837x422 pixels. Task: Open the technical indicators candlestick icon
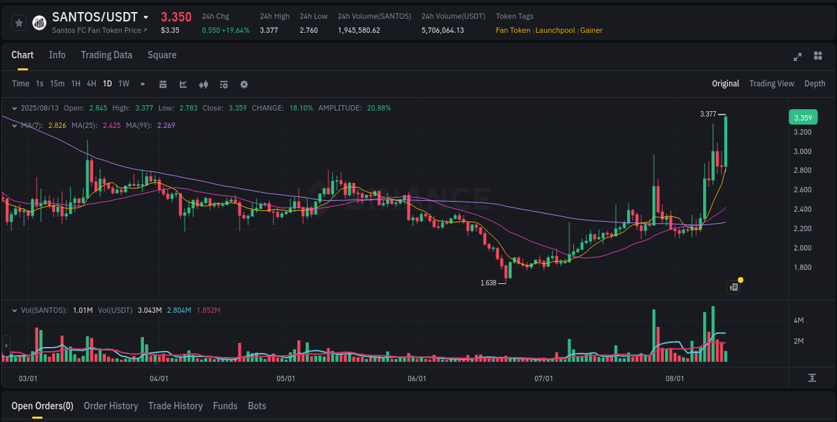tap(203, 84)
